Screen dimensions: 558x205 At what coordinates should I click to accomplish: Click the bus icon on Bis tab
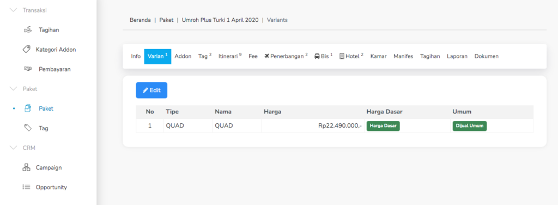(x=317, y=56)
